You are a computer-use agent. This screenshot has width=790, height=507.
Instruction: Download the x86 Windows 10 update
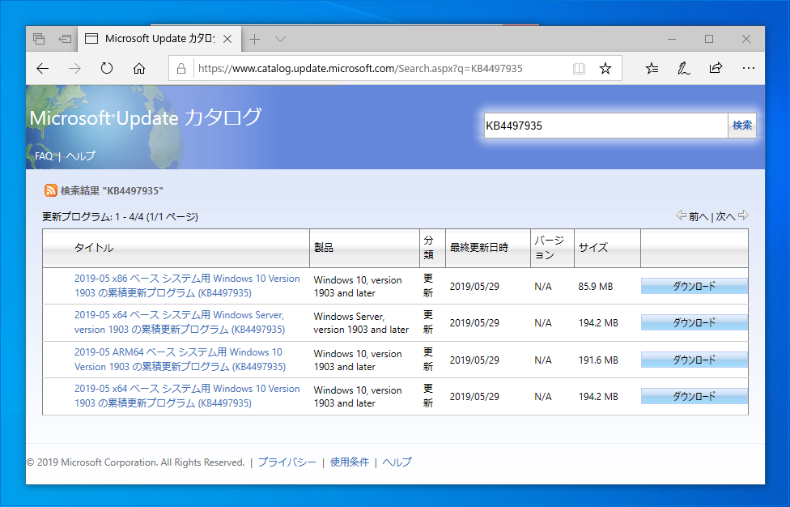pos(694,286)
